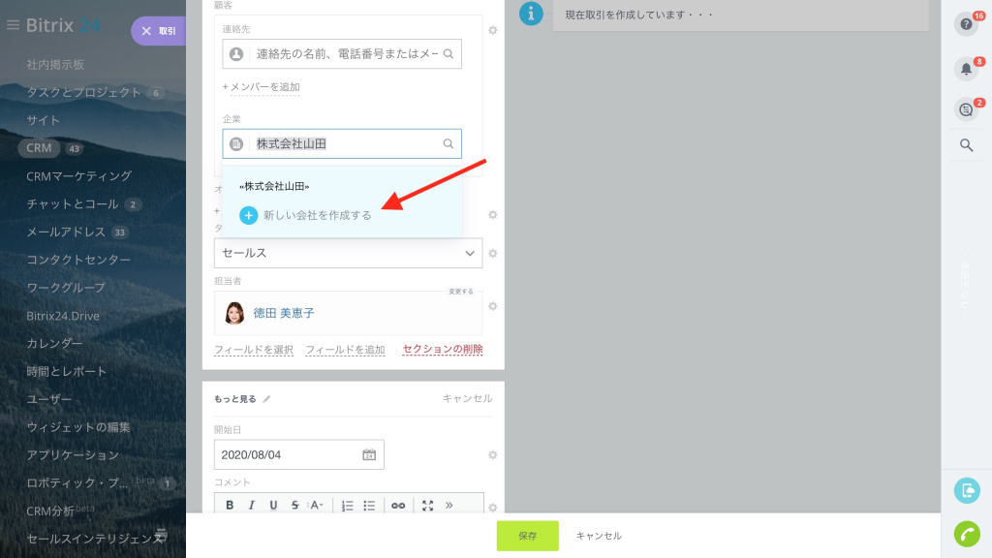Screen dimensions: 992x558
Task: Insert a link in the comment editor
Action: pyautogui.click(x=398, y=505)
